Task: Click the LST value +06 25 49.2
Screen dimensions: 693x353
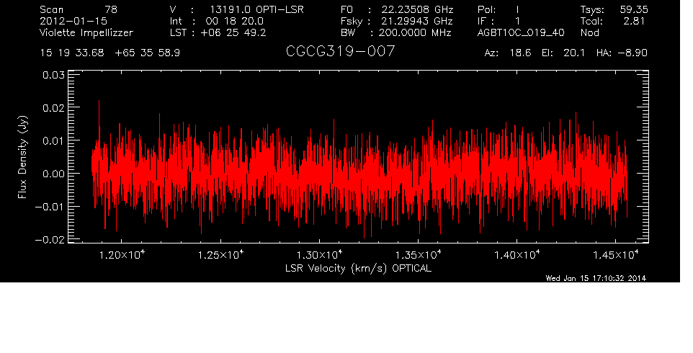Action: [x=233, y=32]
